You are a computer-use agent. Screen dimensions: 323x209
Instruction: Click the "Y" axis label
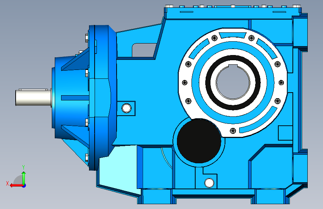23,167
